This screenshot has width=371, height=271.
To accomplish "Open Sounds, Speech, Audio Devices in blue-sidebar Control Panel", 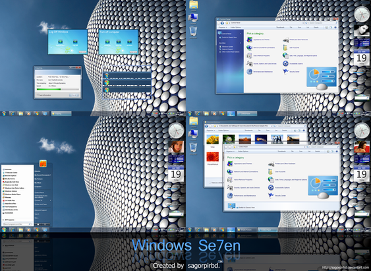I will click(262, 64).
